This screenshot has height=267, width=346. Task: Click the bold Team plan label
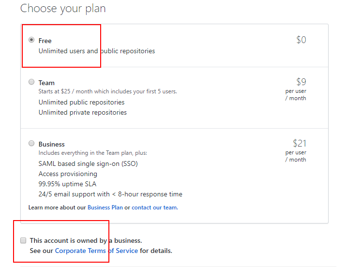pyautogui.click(x=46, y=83)
